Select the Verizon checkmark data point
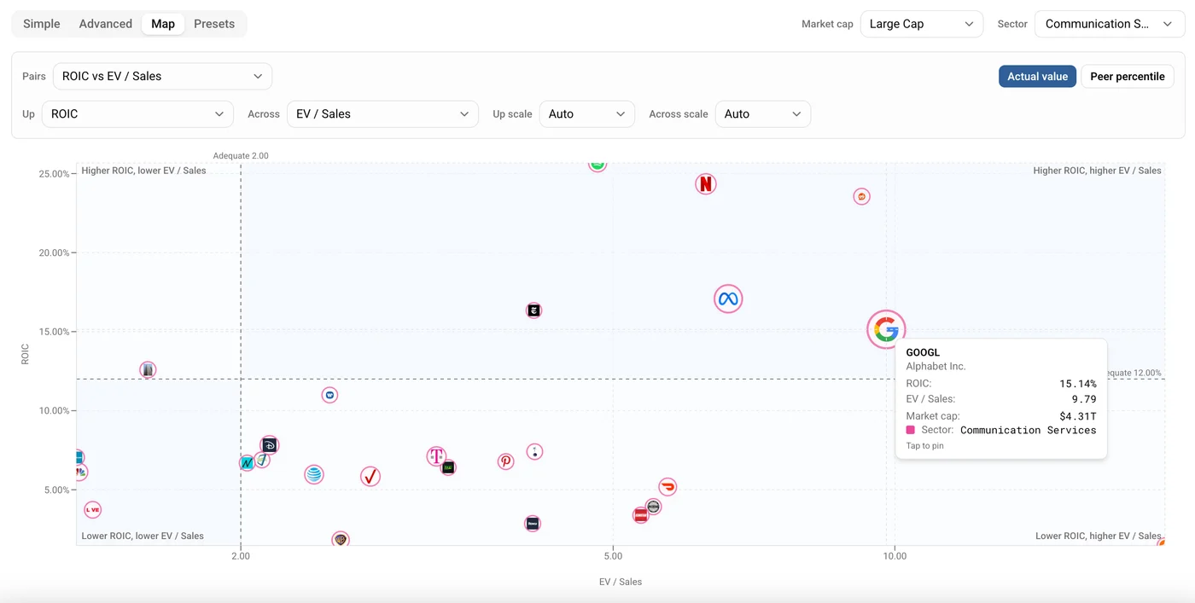Screen dimensions: 1195x603 pos(370,477)
